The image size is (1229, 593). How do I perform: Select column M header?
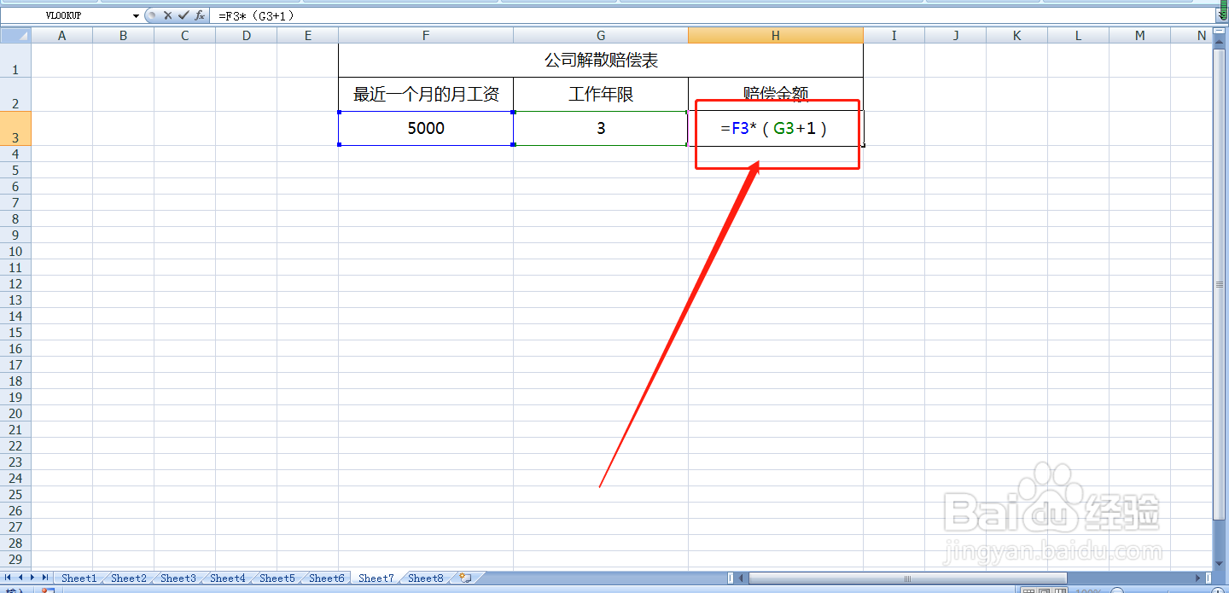(x=1139, y=35)
